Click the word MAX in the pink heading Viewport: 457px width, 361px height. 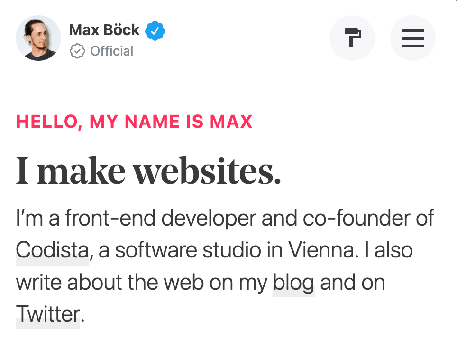[x=231, y=122]
